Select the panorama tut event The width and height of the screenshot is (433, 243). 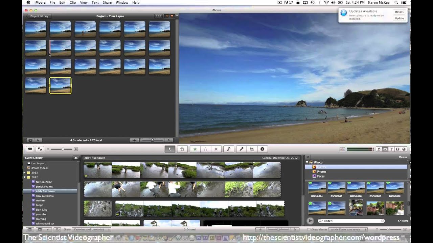tap(44, 186)
